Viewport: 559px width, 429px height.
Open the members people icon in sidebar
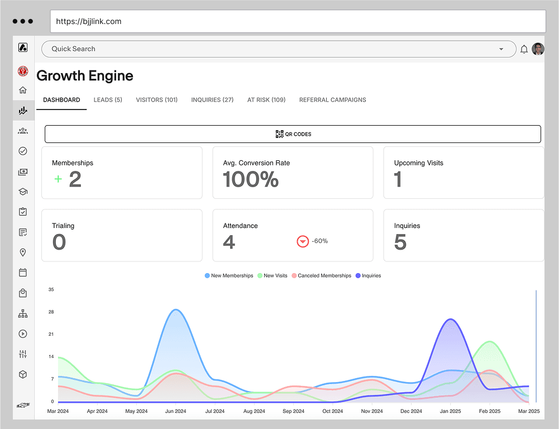[x=23, y=130]
